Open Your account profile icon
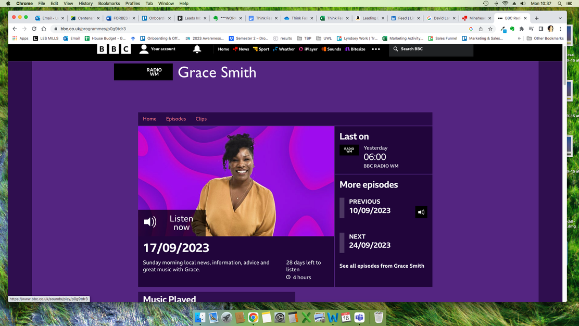Viewport: 579px width, 326px height. pos(144,49)
